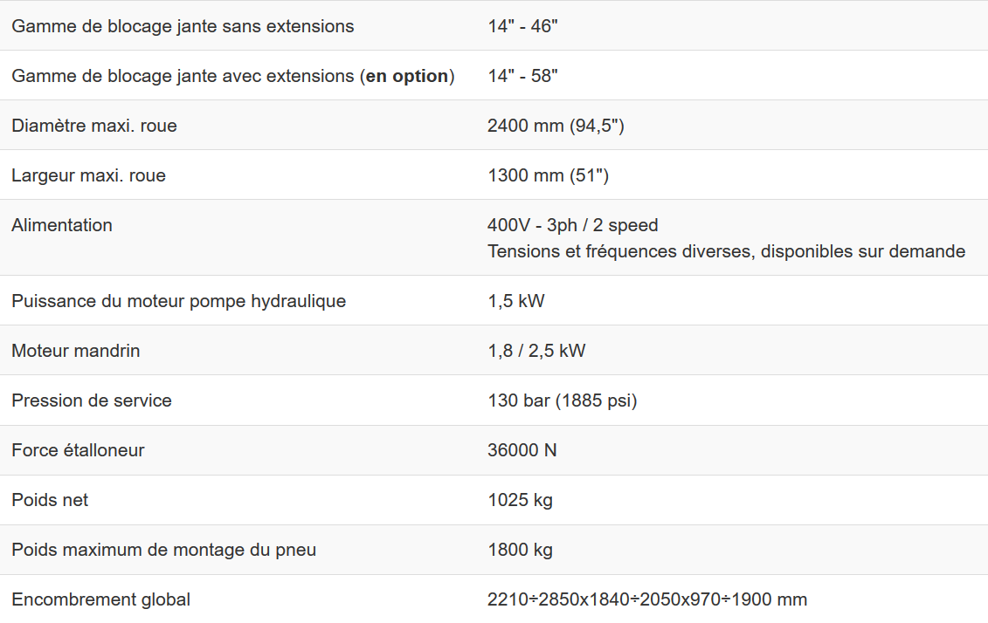Click the 130 bar (1885 psi) value
The image size is (988, 623).
pyautogui.click(x=562, y=400)
